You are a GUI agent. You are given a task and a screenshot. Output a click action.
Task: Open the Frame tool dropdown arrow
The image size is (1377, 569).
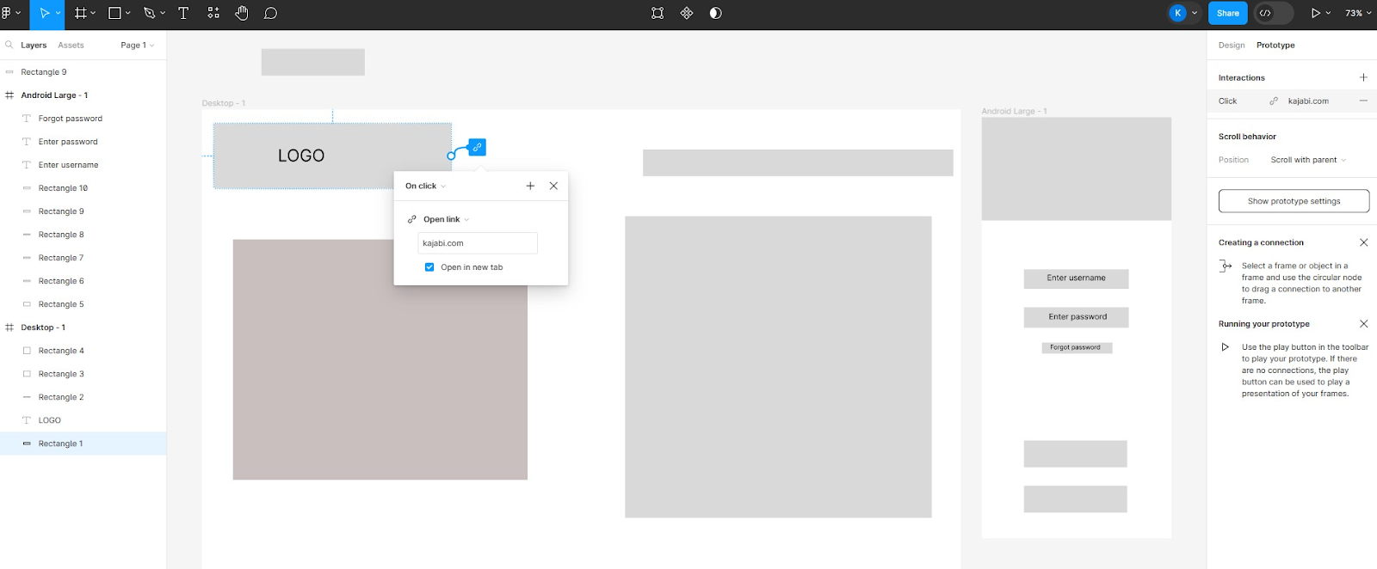point(93,13)
